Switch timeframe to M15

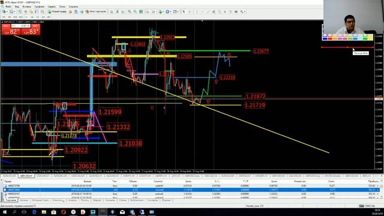[x=15, y=17]
